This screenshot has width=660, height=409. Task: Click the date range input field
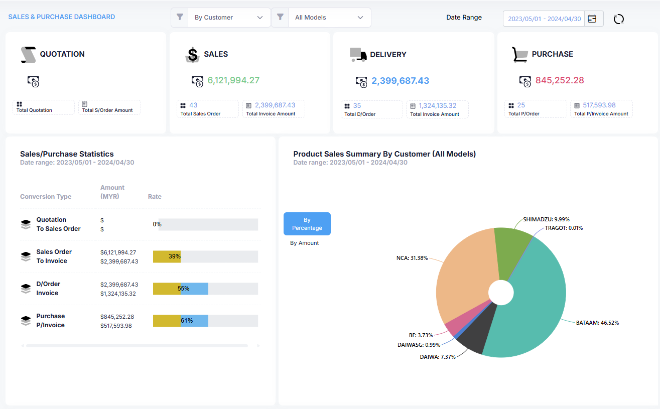544,19
